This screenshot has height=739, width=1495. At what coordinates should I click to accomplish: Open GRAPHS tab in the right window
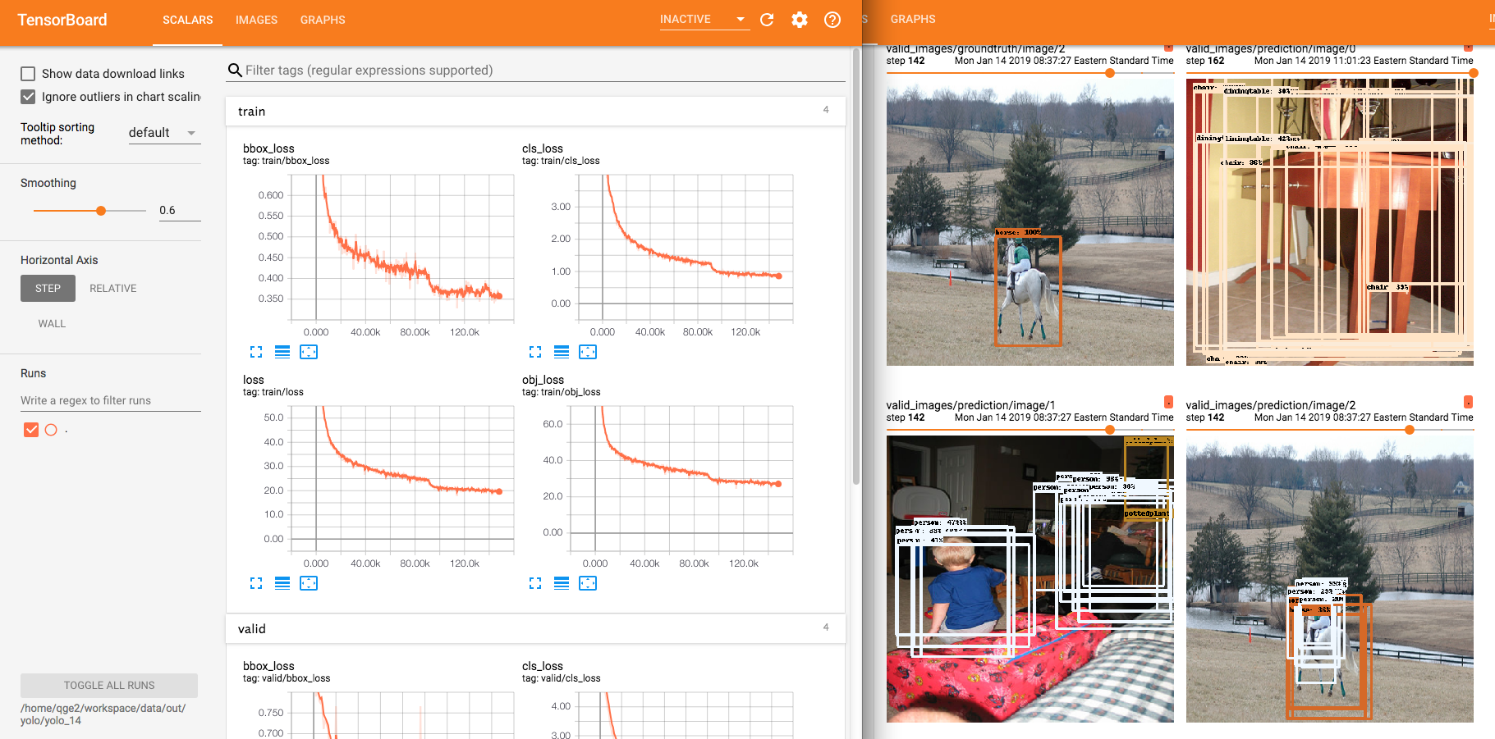point(913,20)
